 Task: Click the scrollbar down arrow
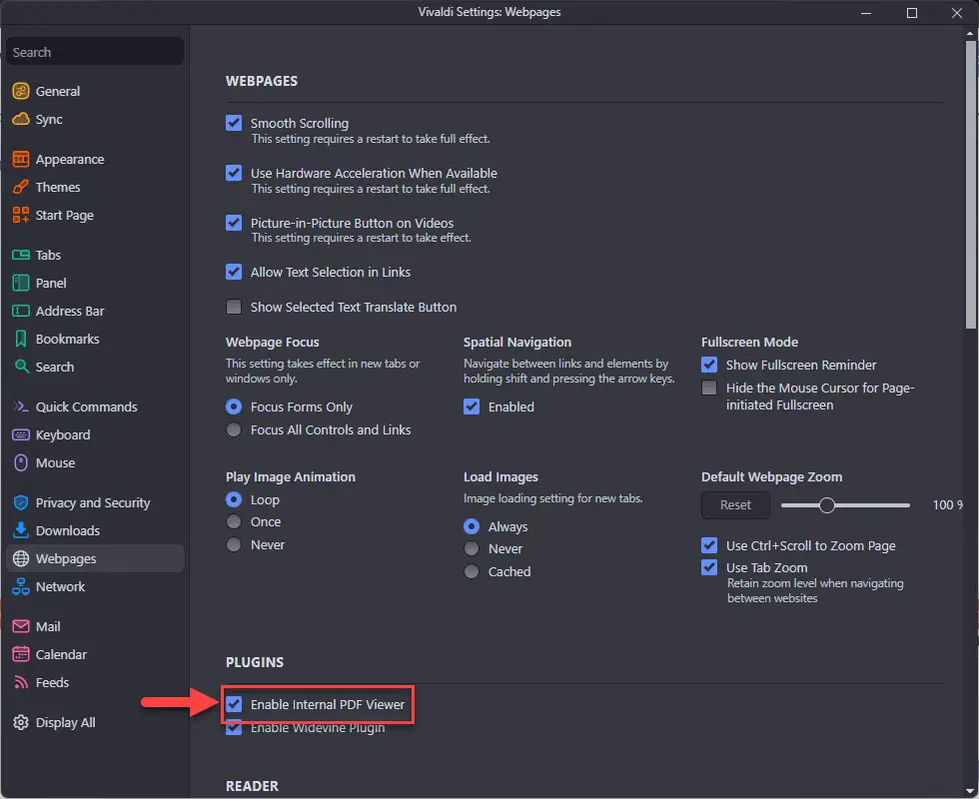pyautogui.click(x=971, y=791)
